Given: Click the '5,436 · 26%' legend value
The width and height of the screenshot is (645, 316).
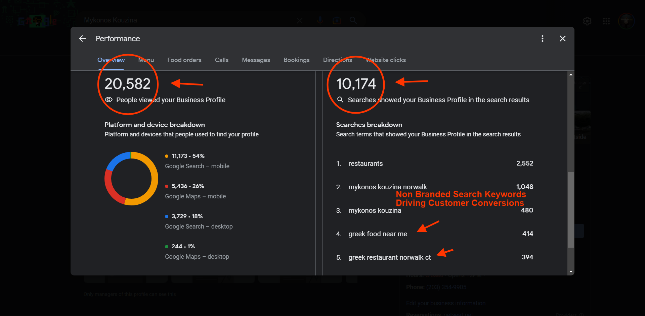Looking at the screenshot, I should (188, 186).
